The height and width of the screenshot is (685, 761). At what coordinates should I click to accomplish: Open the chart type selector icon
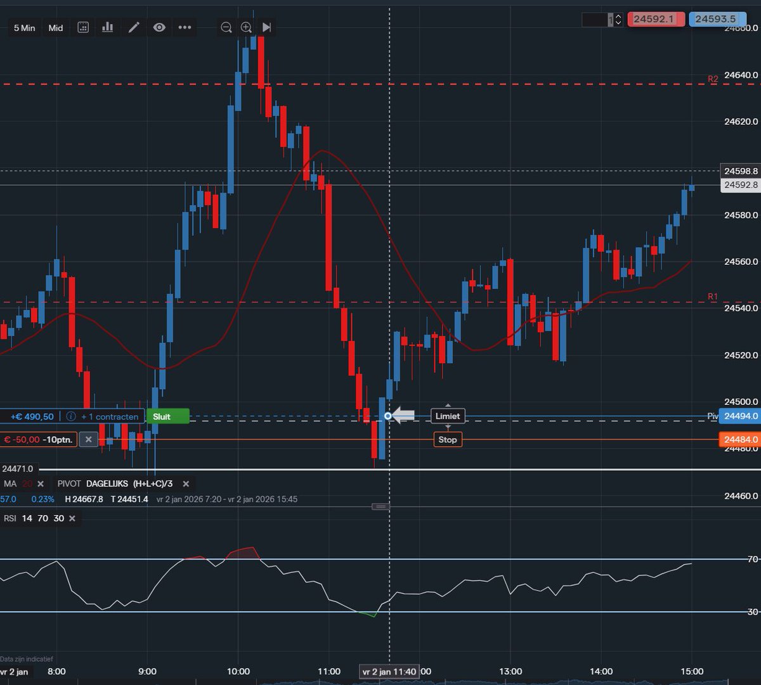click(107, 27)
